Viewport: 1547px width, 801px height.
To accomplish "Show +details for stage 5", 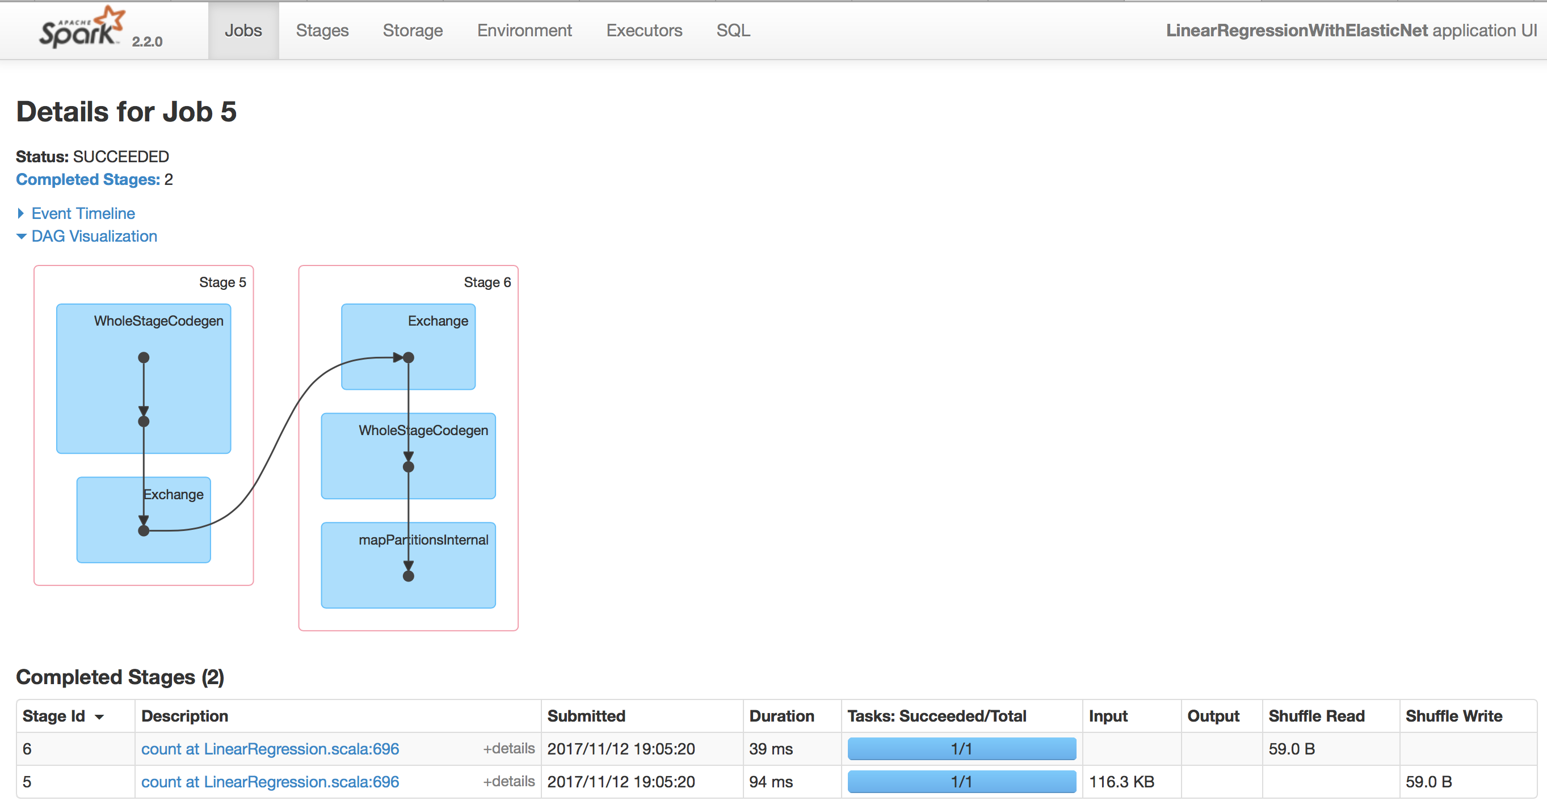I will click(x=508, y=781).
